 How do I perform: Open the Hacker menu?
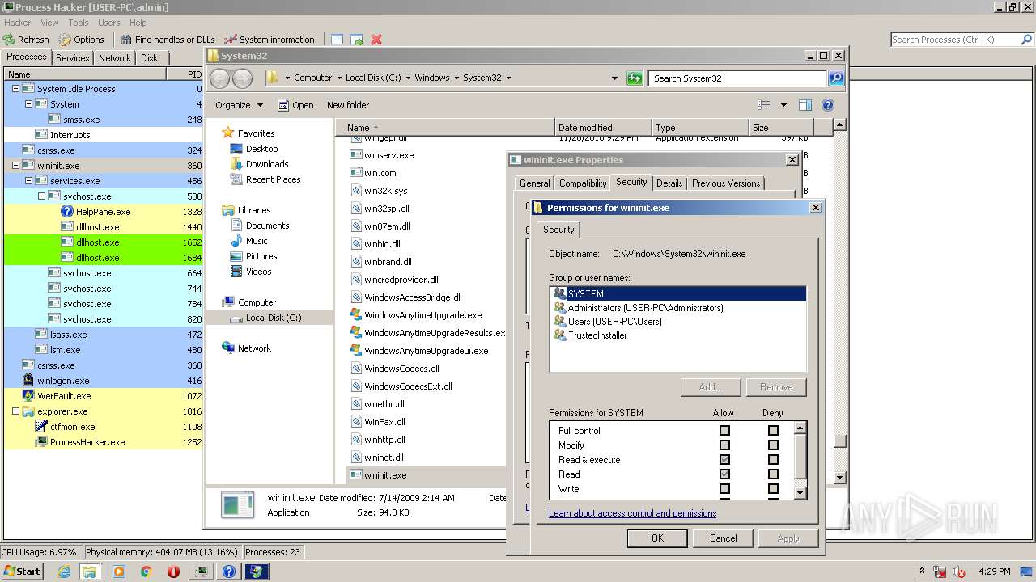[x=18, y=23]
